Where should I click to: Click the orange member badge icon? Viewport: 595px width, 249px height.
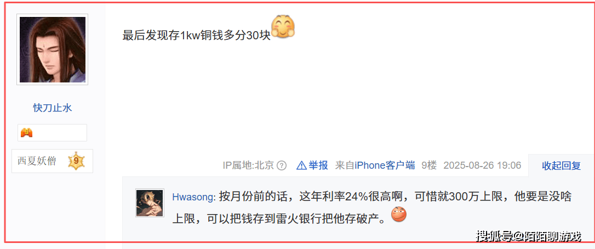click(26, 133)
